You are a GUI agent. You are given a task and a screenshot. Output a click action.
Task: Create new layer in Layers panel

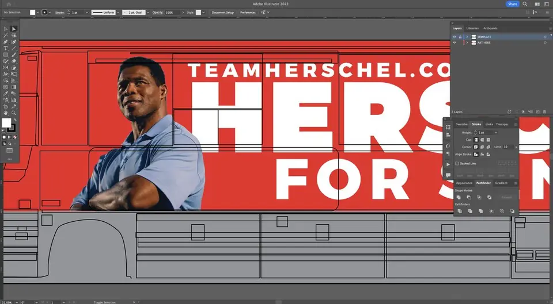pyautogui.click(x=538, y=112)
